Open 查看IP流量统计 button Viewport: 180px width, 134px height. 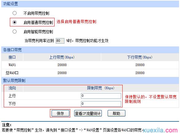pos(88,113)
